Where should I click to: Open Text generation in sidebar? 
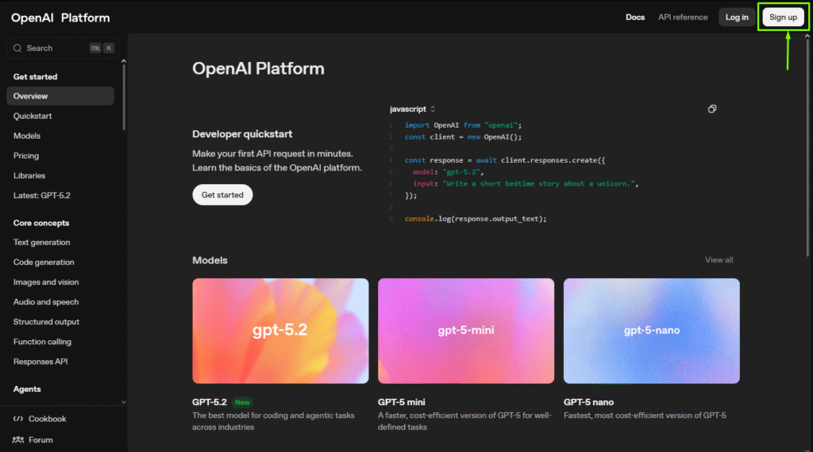(41, 243)
